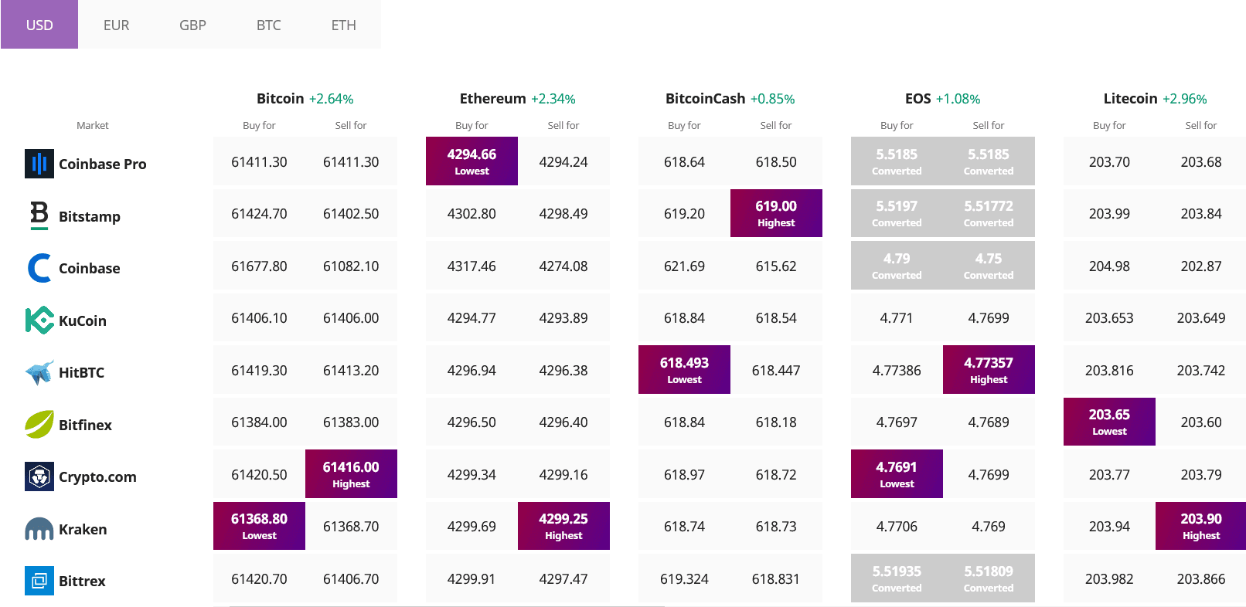Select HitBTC BitcoinCash lowest price 618.493

coord(684,369)
